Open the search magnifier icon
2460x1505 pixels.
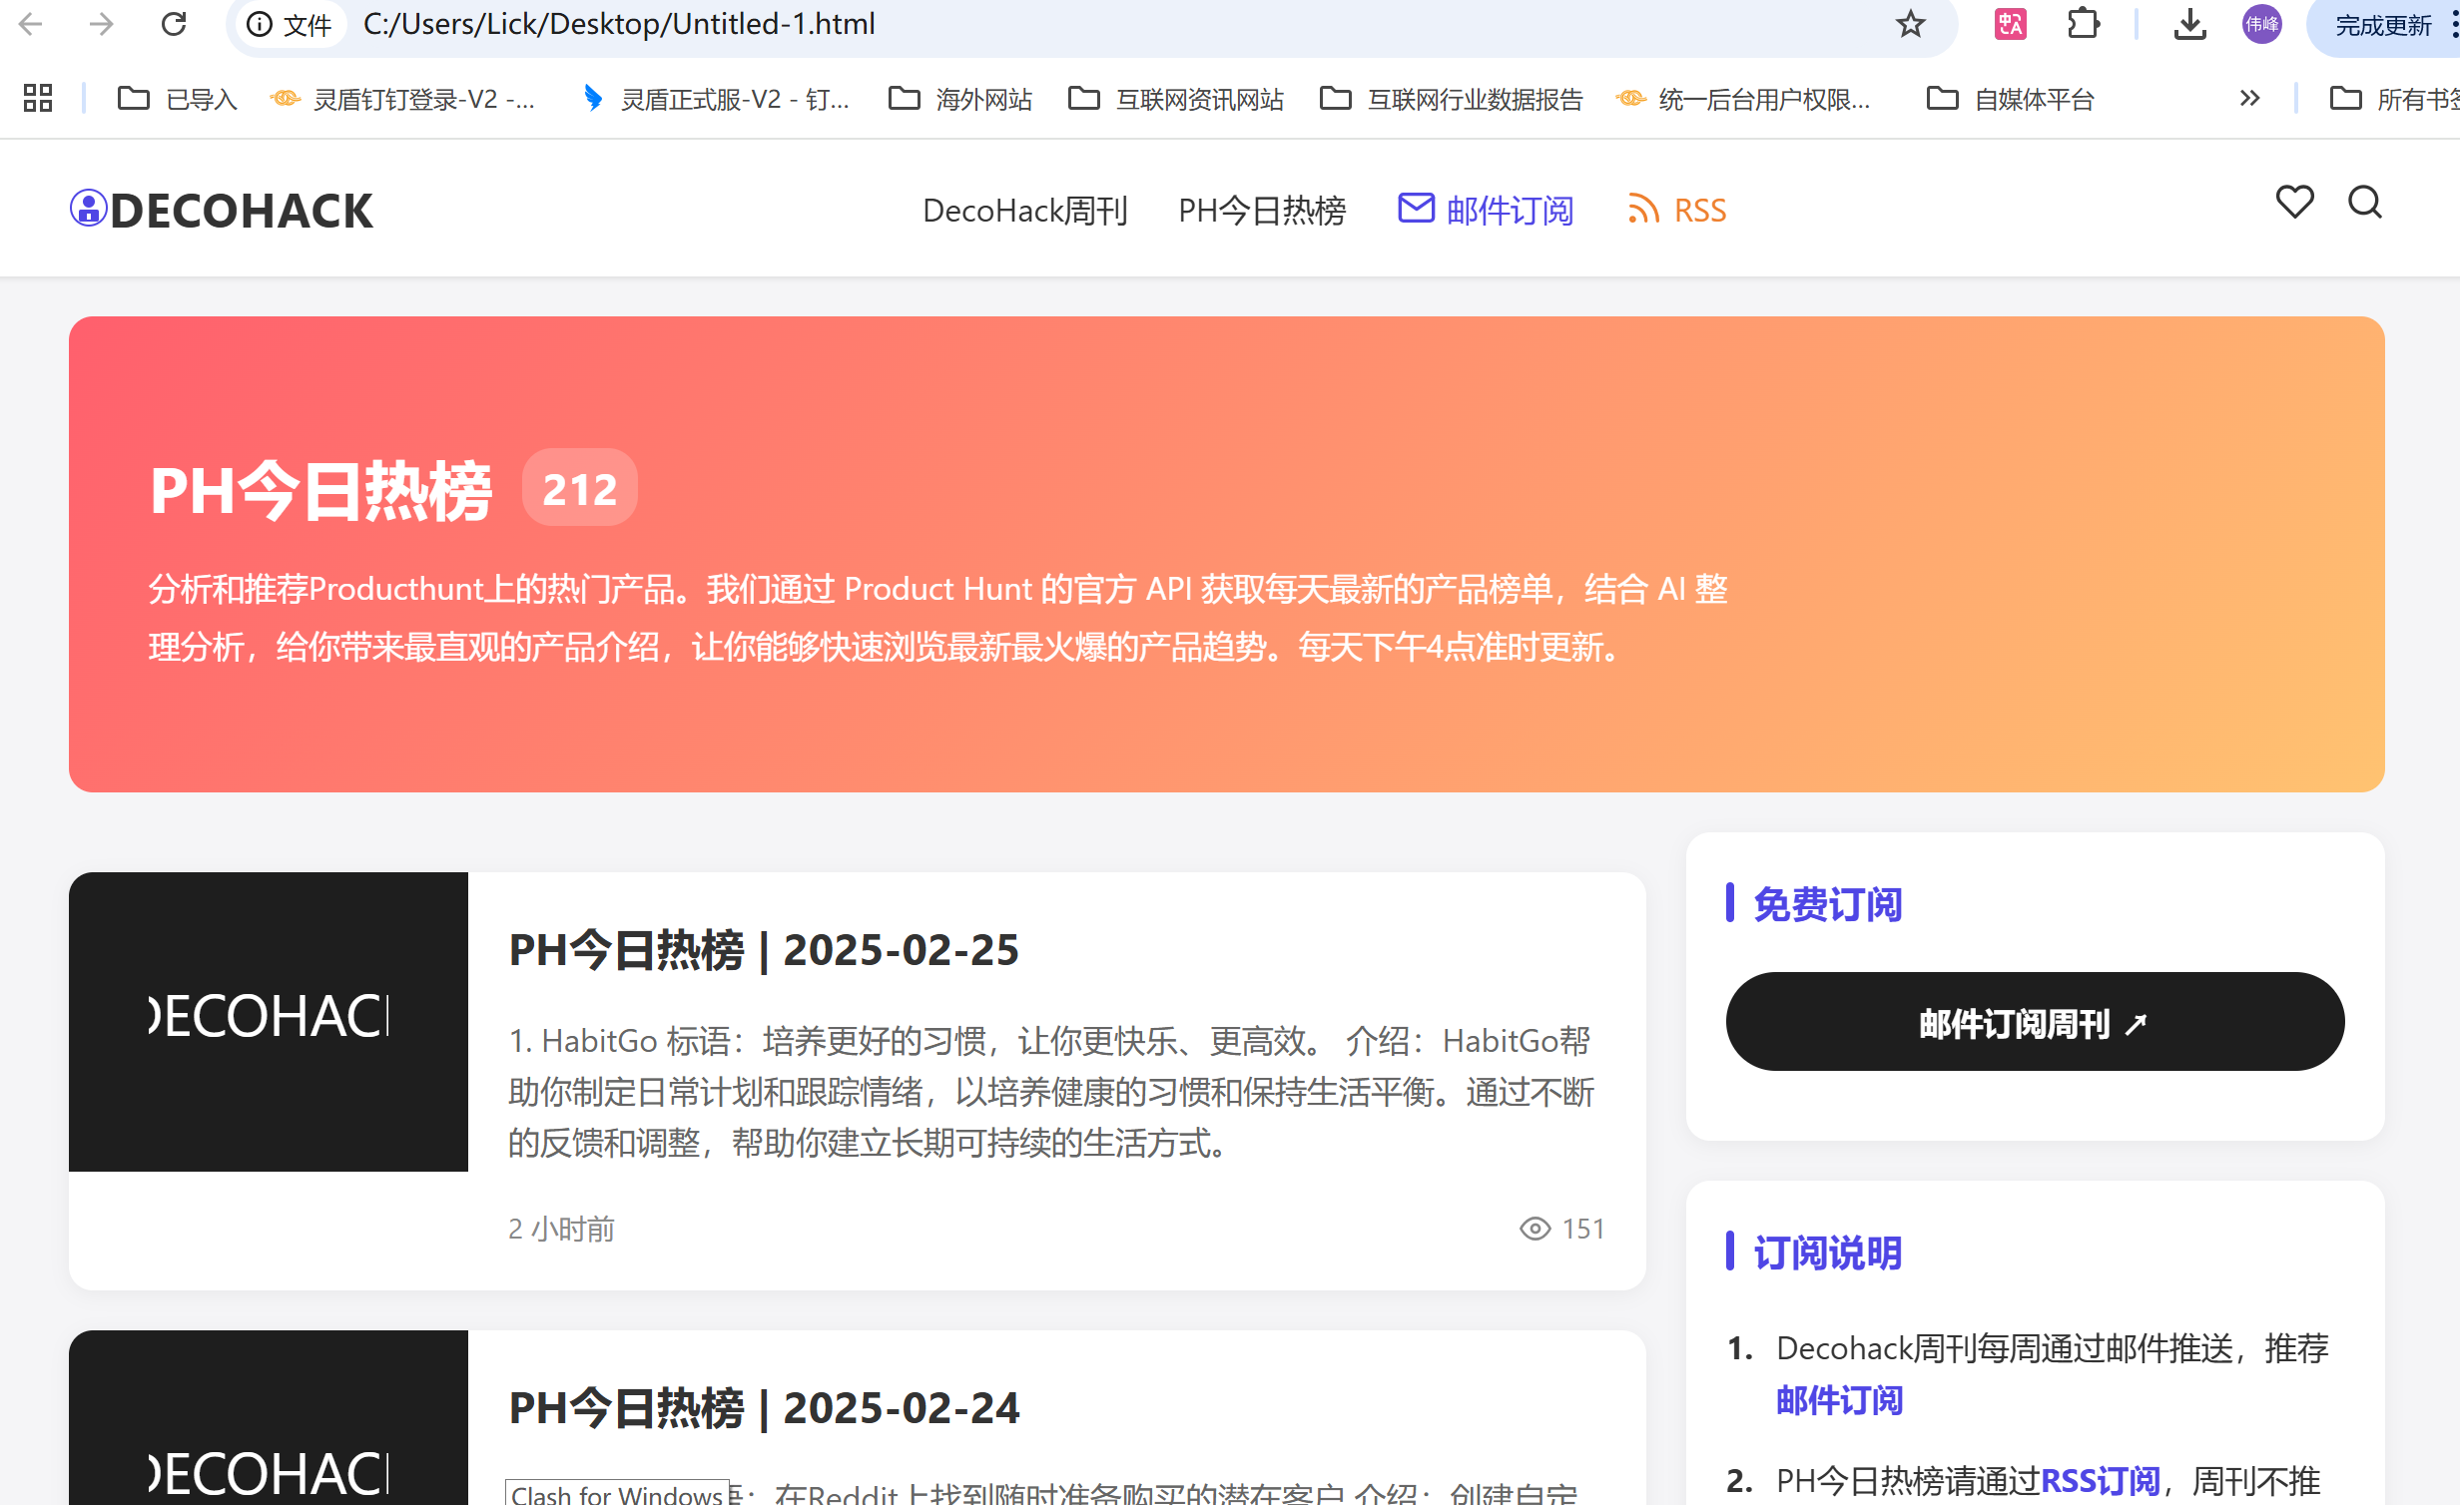tap(2364, 203)
